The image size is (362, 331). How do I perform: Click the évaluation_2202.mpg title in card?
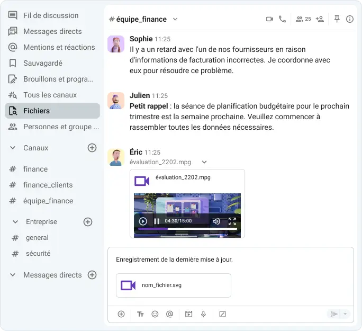point(183,177)
